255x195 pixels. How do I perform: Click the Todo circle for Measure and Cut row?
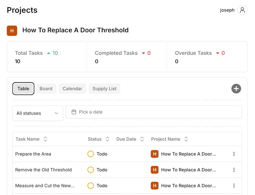click(91, 186)
